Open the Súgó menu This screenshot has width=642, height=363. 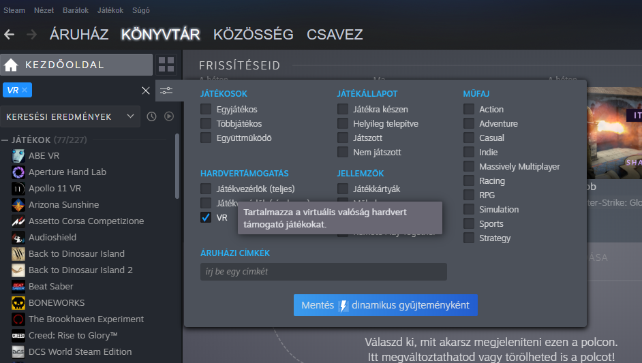pos(141,10)
